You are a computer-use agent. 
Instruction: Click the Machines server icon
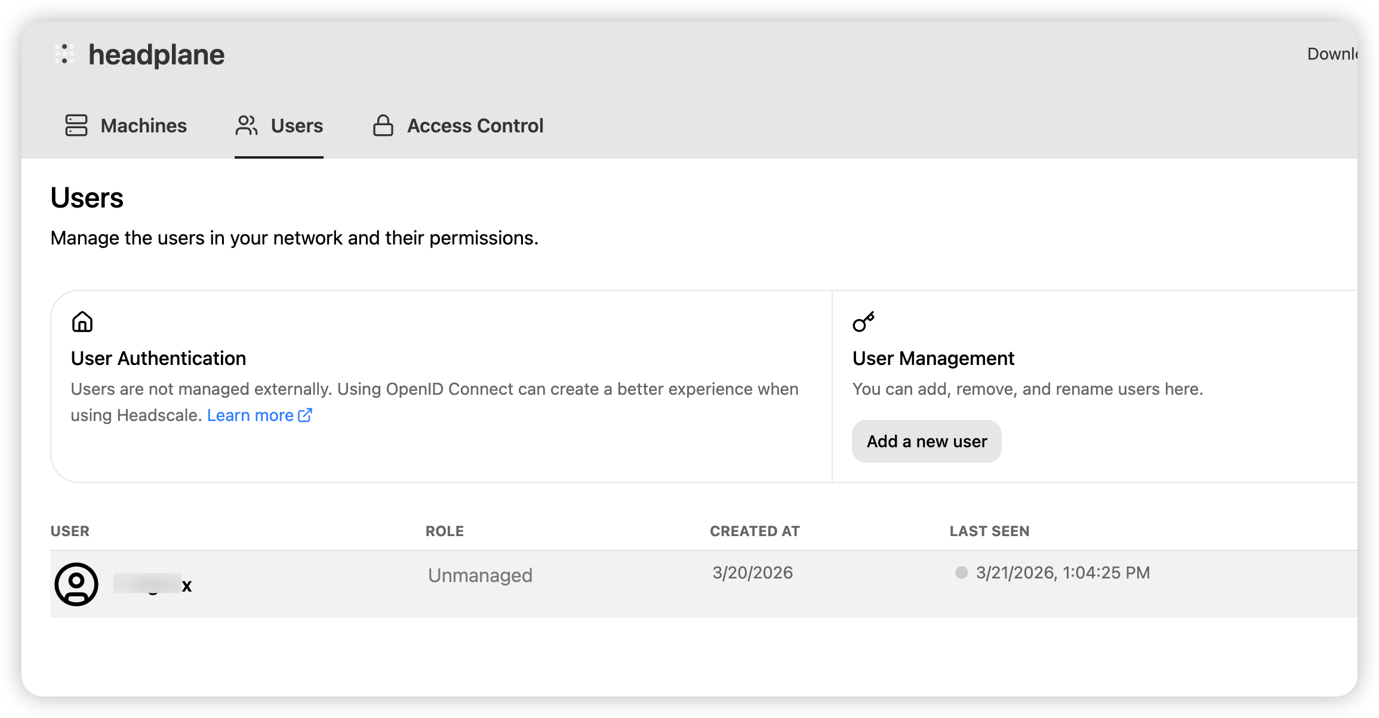click(76, 126)
